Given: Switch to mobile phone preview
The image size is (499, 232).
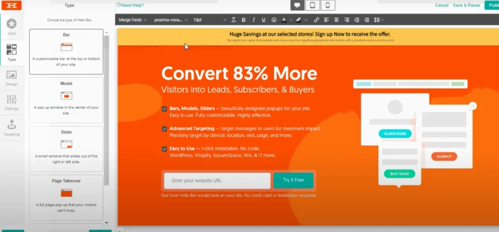Looking at the screenshot, I should point(328,5).
